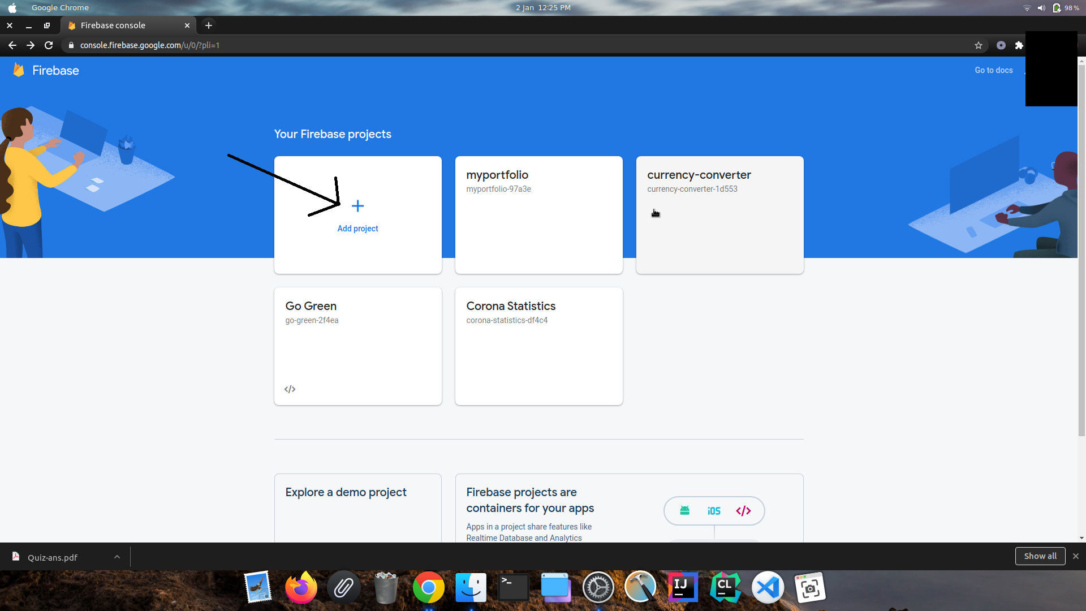Open the Go to docs link
This screenshot has width=1086, height=611.
click(x=993, y=70)
